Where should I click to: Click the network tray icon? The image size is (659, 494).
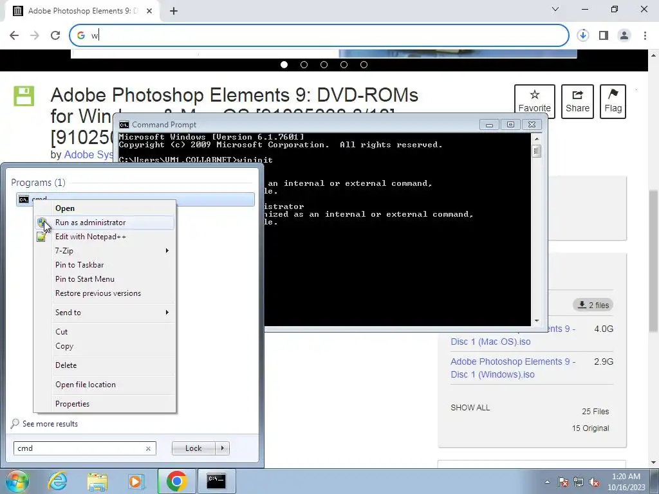[579, 482]
